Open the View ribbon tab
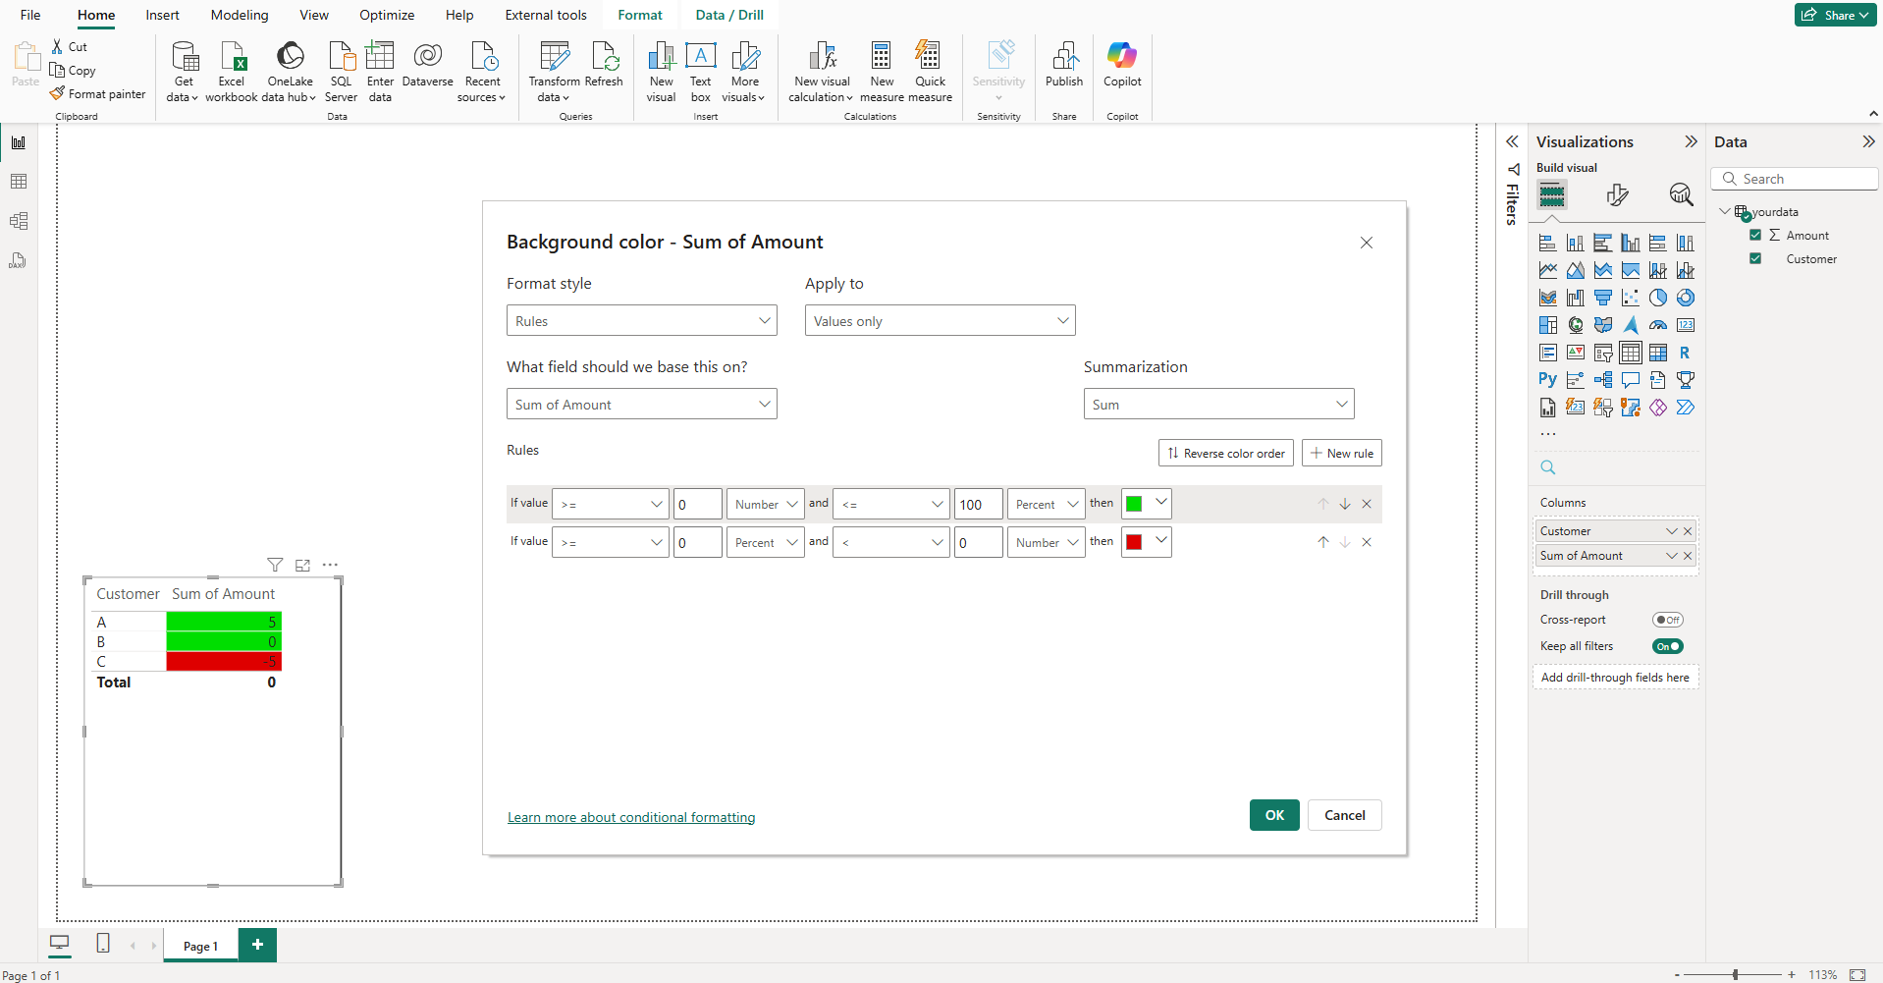Screen dimensions: 1883x983 314,15
